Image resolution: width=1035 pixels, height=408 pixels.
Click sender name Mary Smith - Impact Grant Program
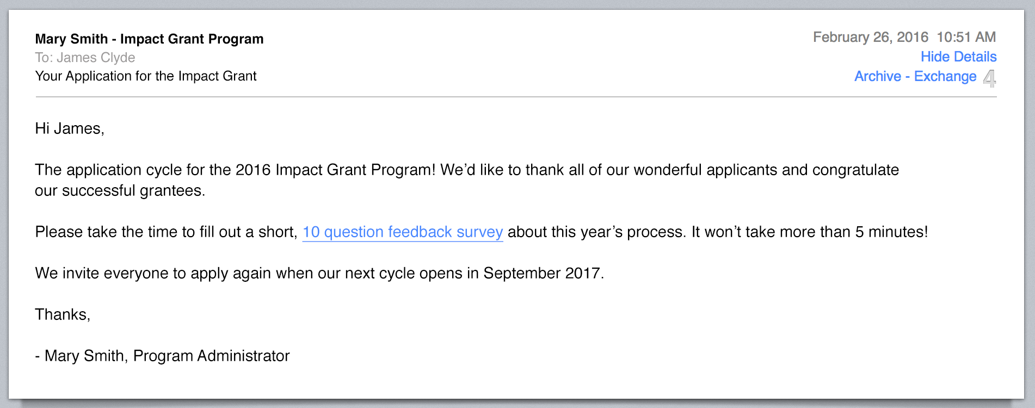(149, 39)
